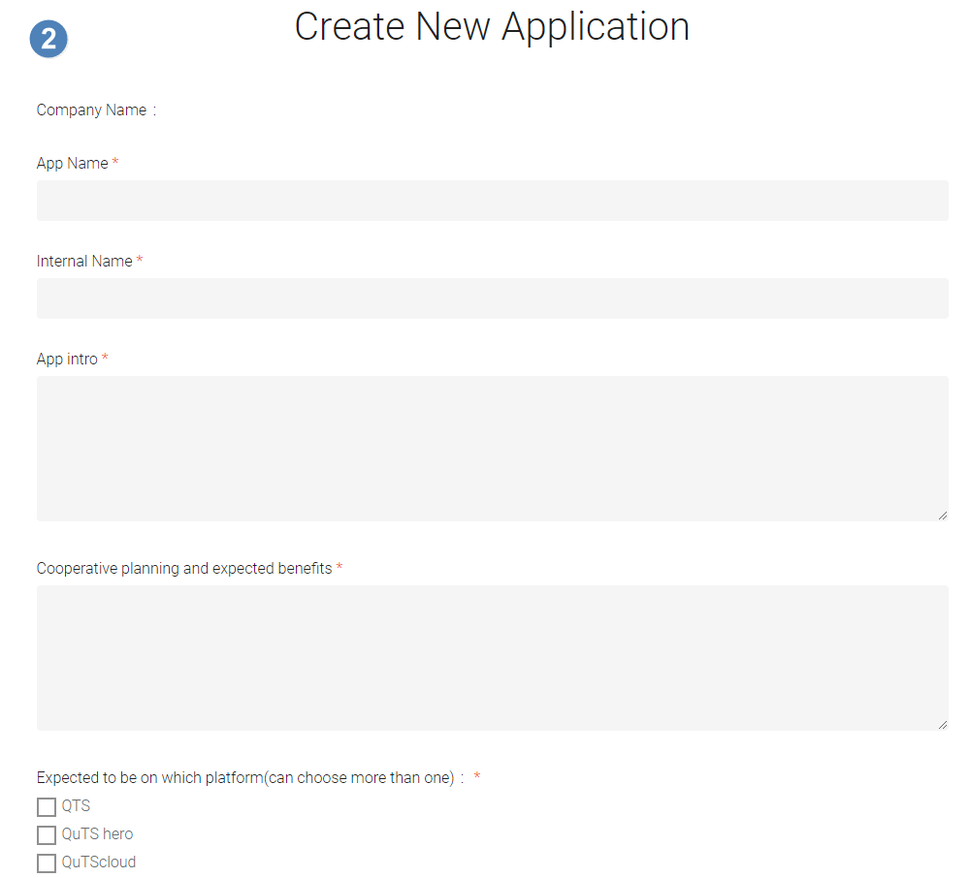Image resolution: width=970 pixels, height=878 pixels.
Task: Click the Cooperative planning and expected benefits label
Action: coord(184,569)
